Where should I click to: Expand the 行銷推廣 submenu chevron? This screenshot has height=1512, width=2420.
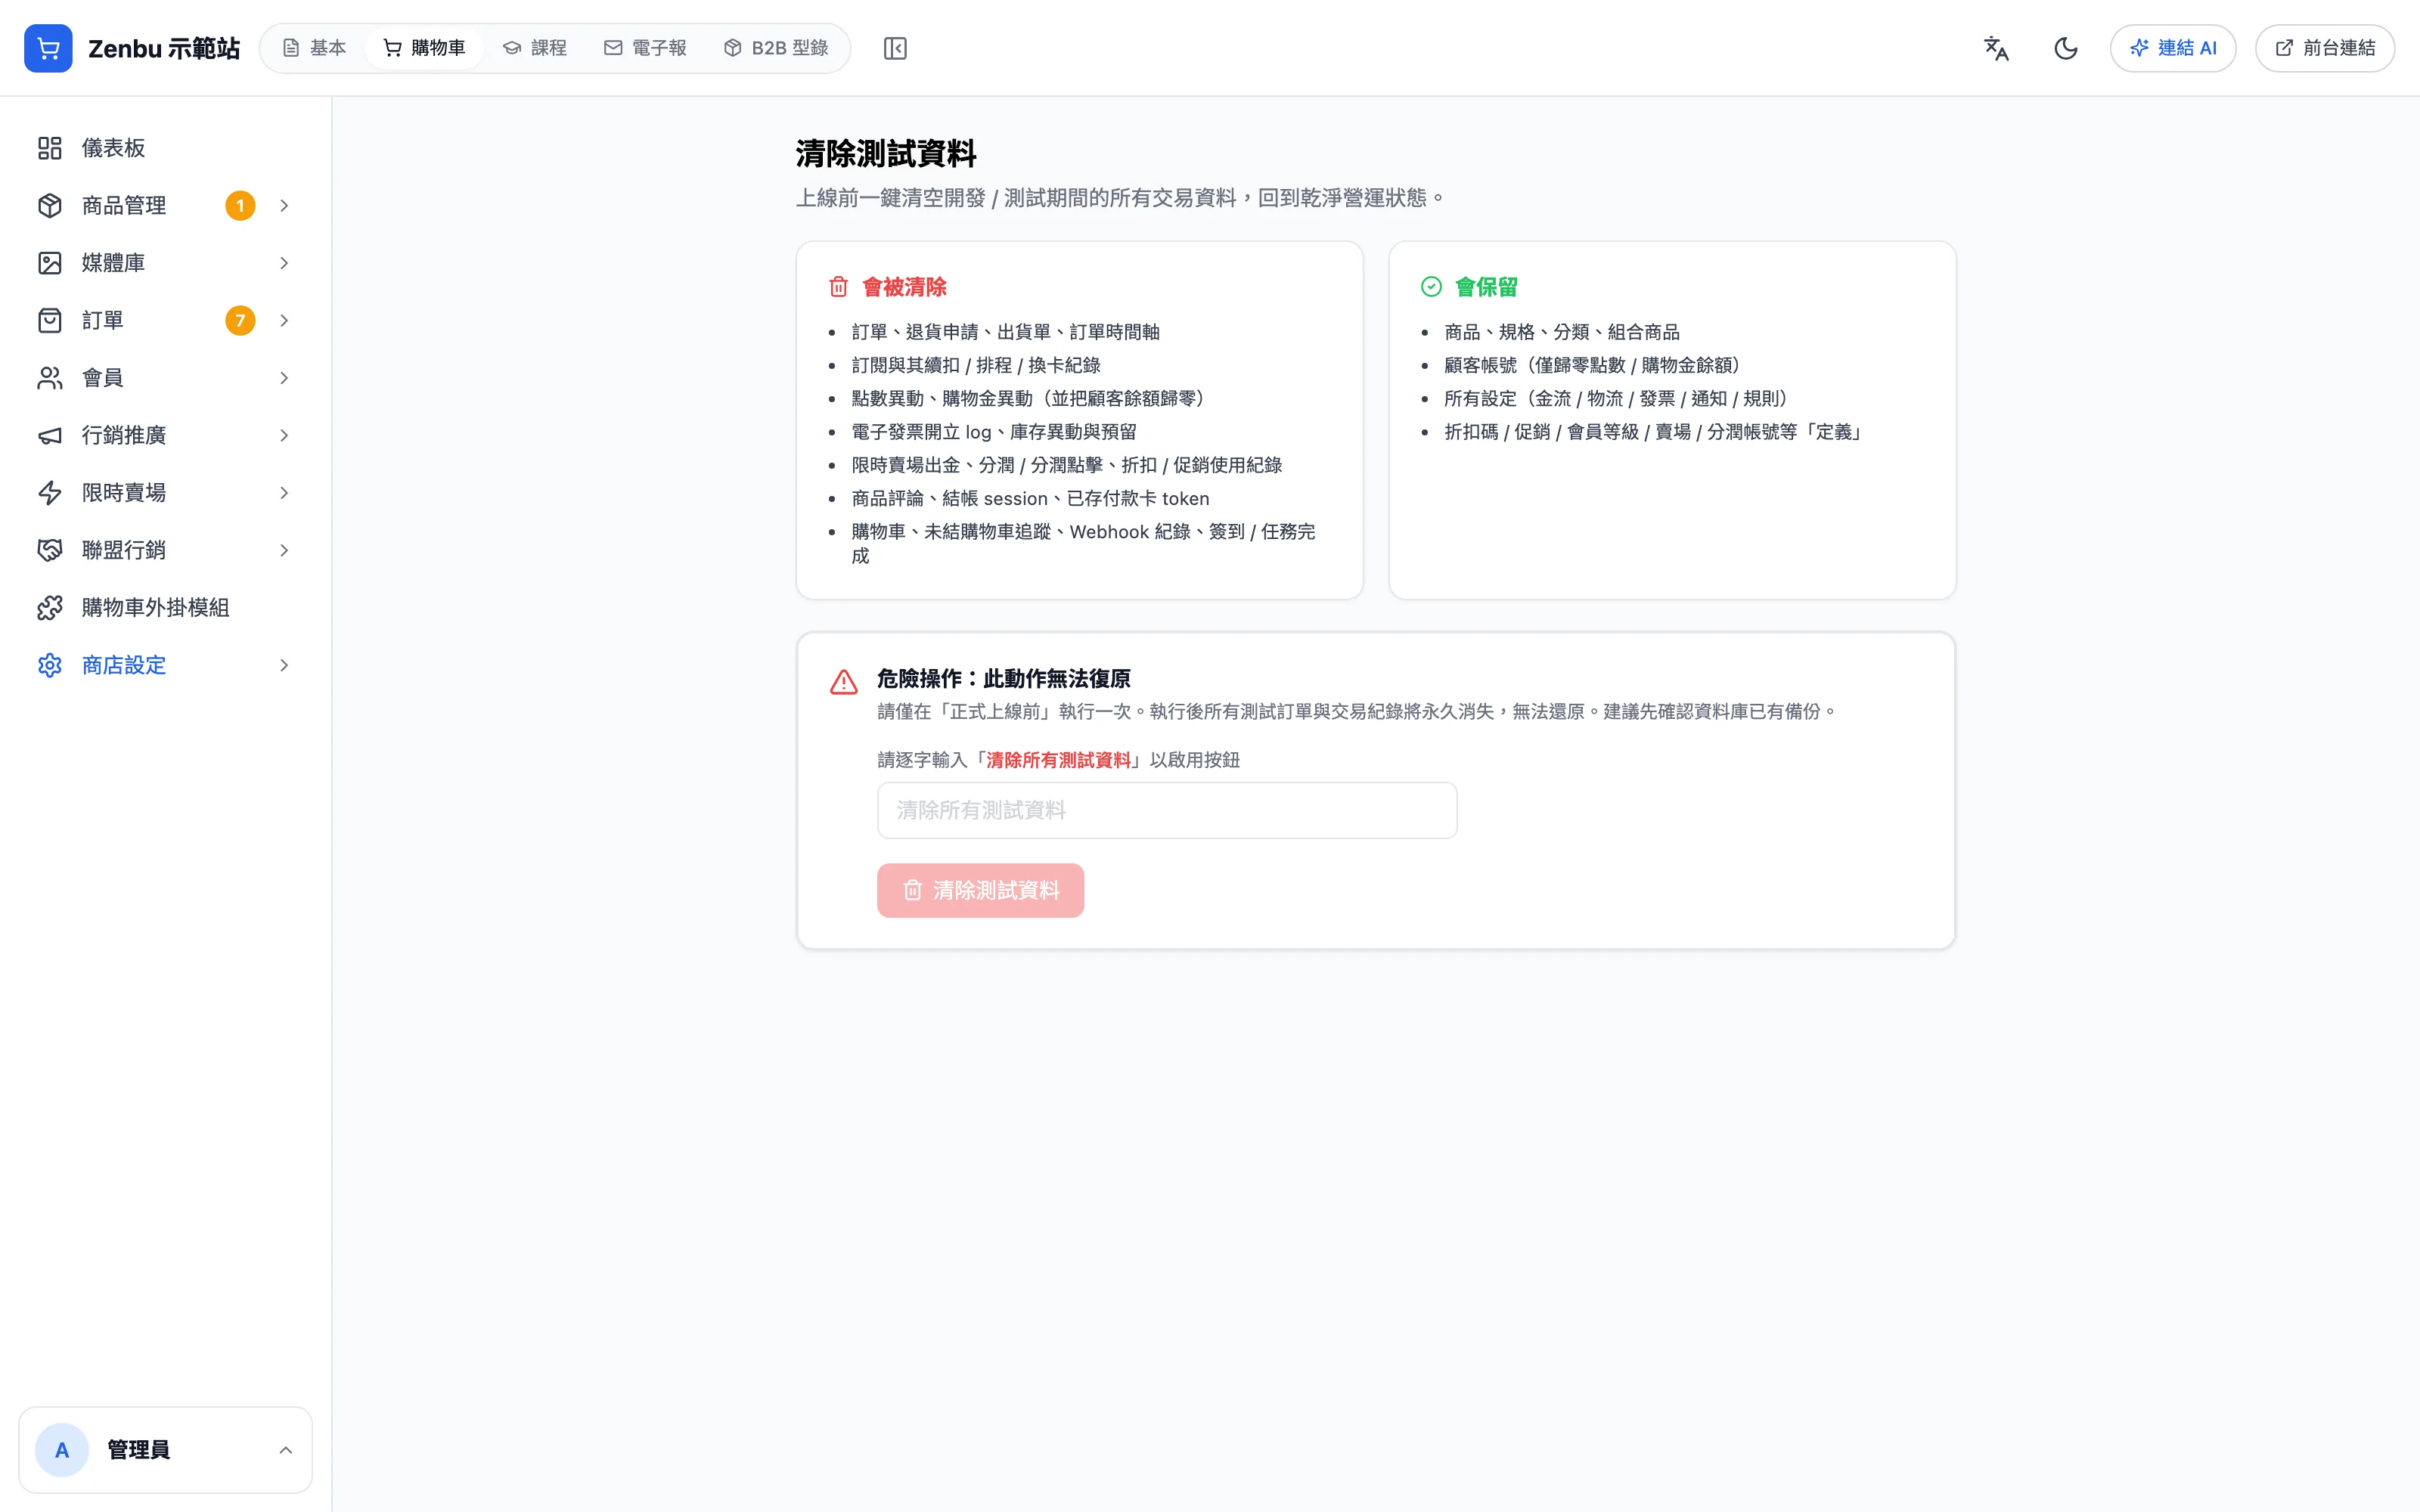tap(284, 436)
